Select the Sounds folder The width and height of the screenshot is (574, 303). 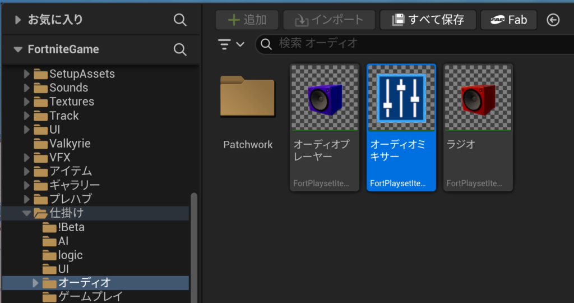click(x=61, y=88)
